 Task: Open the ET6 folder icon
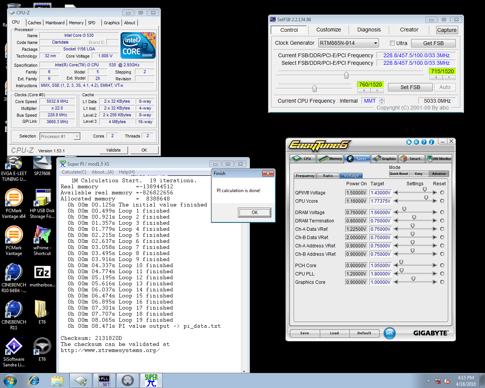pyautogui.click(x=42, y=312)
